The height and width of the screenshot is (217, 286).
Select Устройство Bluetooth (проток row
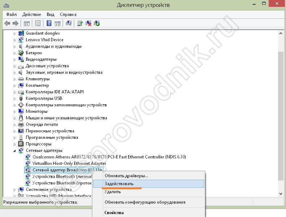[62, 183]
